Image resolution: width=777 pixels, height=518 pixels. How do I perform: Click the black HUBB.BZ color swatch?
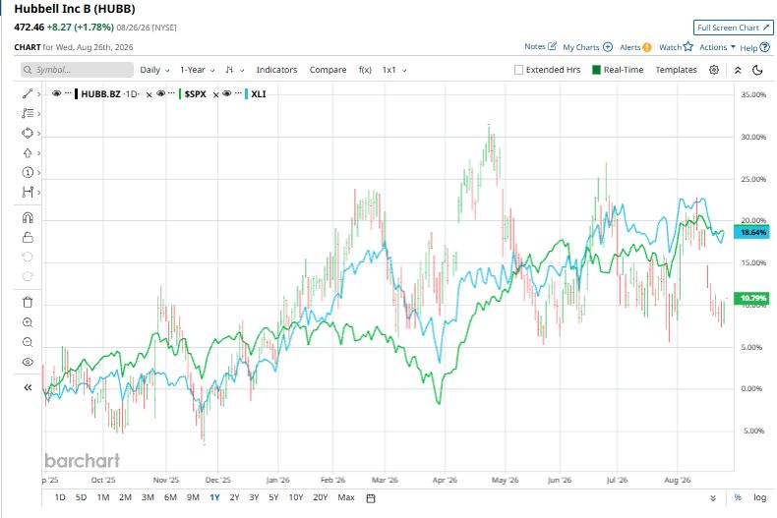pyautogui.click(x=77, y=94)
